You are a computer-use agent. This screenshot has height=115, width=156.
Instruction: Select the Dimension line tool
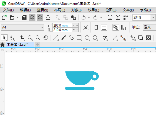click(115, 38)
